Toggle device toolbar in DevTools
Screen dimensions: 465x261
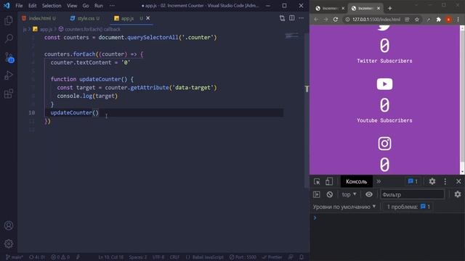(x=329, y=182)
